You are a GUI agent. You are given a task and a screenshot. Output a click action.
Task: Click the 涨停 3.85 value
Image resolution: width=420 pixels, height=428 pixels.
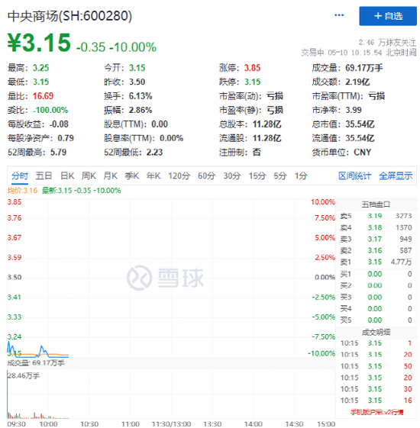pos(252,68)
